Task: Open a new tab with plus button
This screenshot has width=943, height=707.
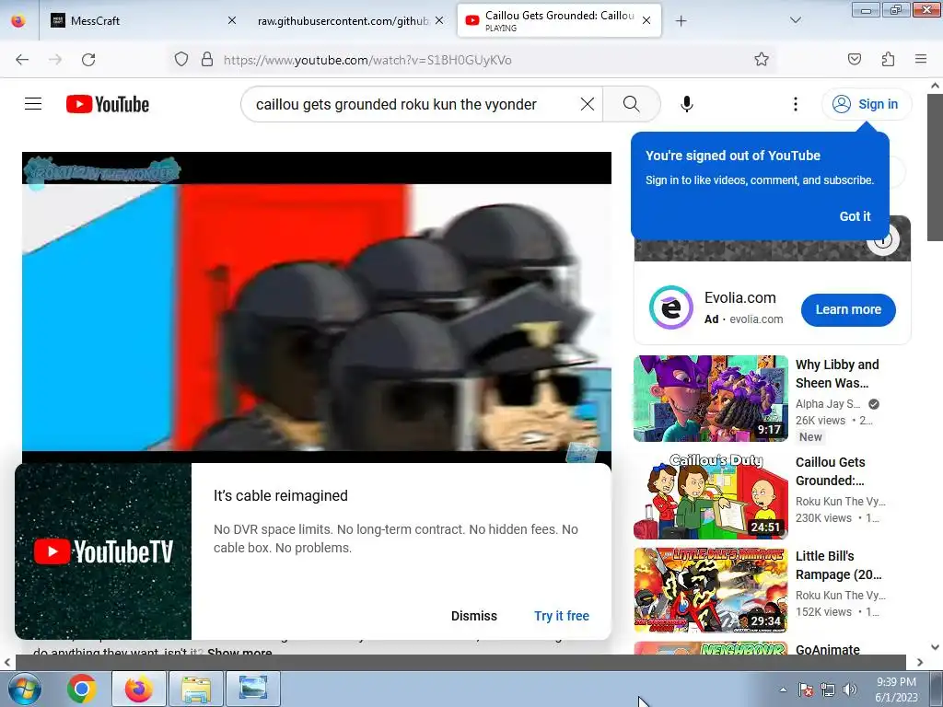Action: click(681, 21)
